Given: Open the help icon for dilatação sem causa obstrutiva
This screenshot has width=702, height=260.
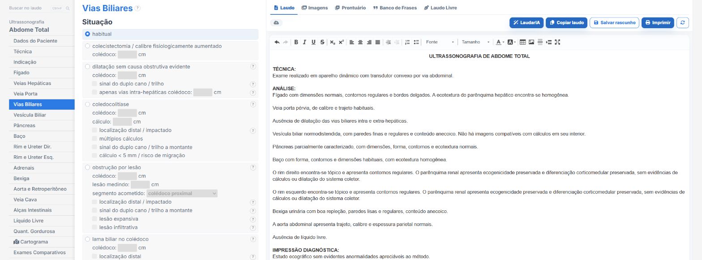Looking at the screenshot, I should pos(253,67).
